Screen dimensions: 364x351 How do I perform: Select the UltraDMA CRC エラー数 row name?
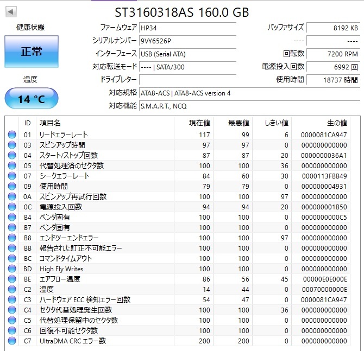click(73, 341)
